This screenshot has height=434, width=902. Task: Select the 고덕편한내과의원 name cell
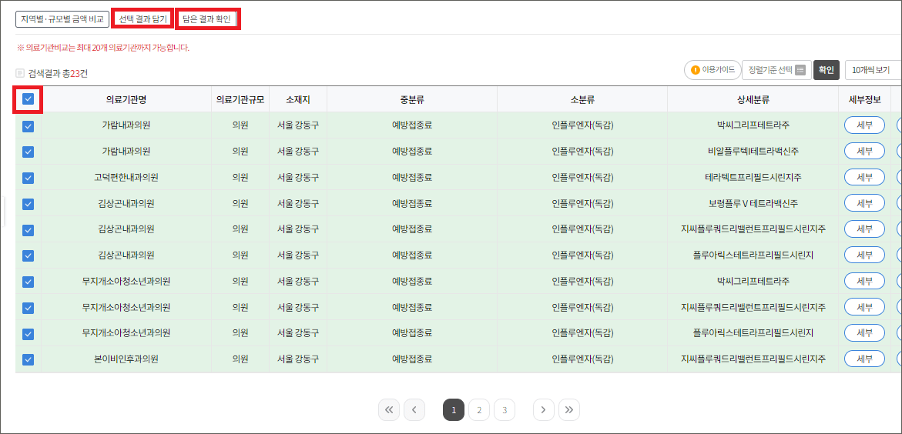coord(126,177)
